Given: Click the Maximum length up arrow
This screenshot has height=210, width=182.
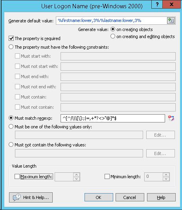Looking at the screenshot, I should click(77, 175).
